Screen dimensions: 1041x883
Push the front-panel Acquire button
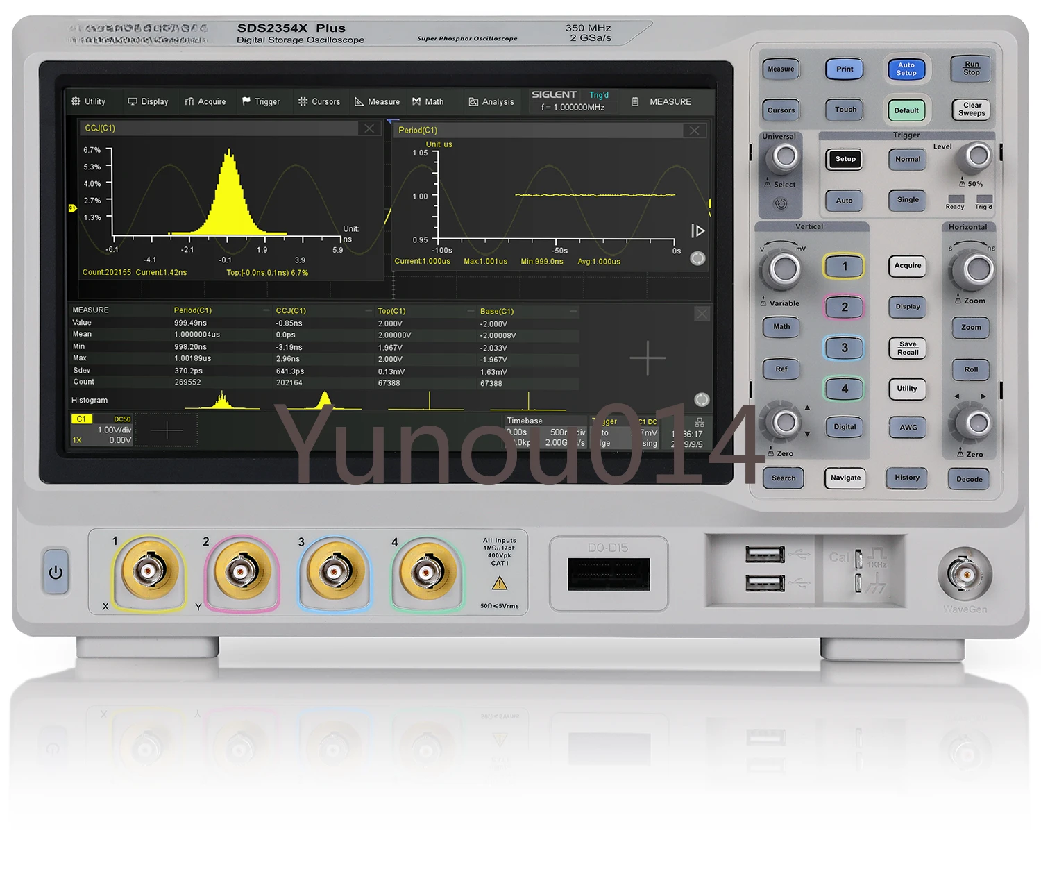tap(908, 265)
